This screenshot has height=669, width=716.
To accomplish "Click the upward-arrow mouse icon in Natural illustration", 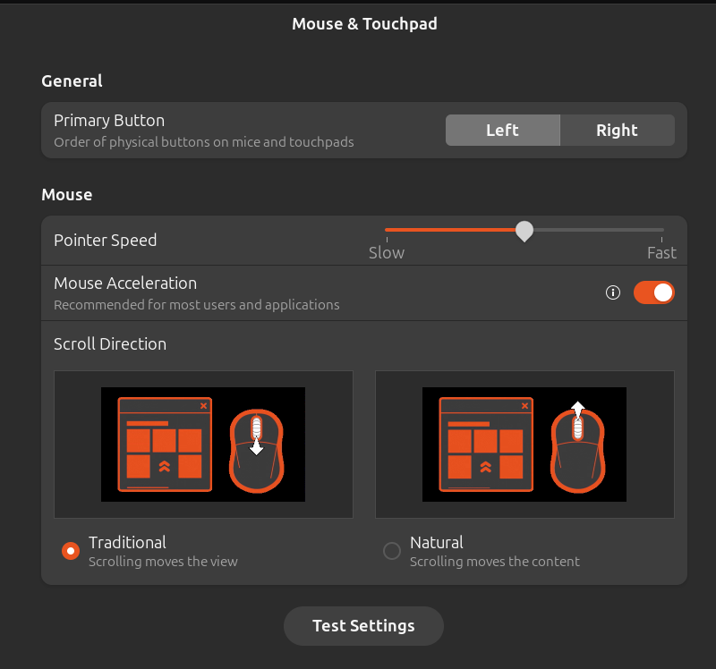I will 578,447.
